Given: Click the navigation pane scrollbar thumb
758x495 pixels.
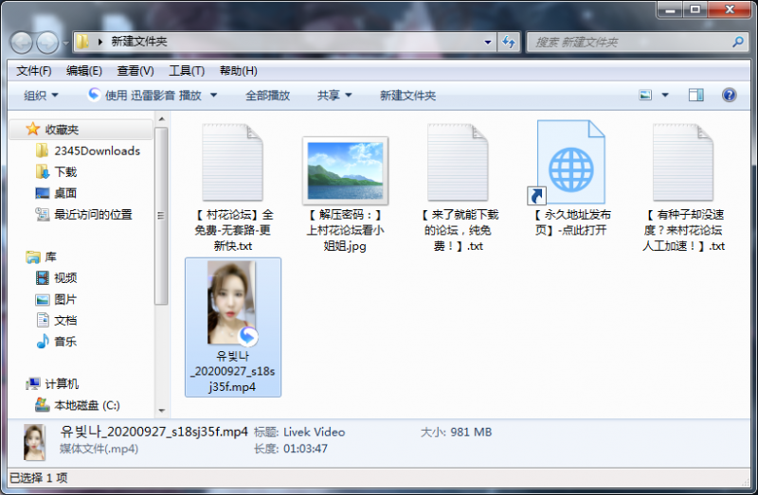Looking at the screenshot, I should tap(161, 216).
